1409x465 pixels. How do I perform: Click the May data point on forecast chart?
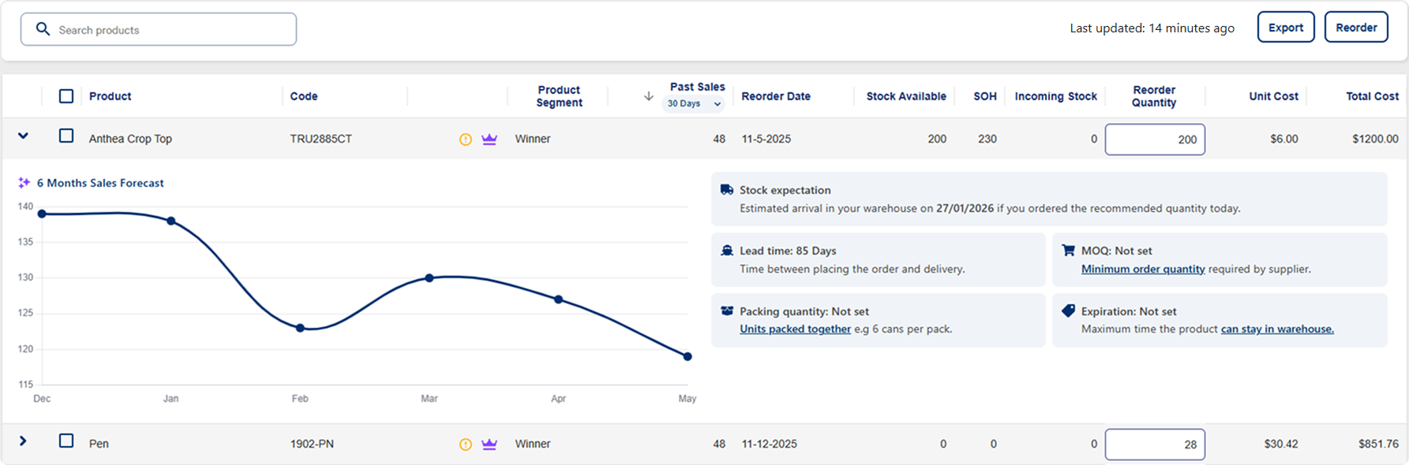688,356
